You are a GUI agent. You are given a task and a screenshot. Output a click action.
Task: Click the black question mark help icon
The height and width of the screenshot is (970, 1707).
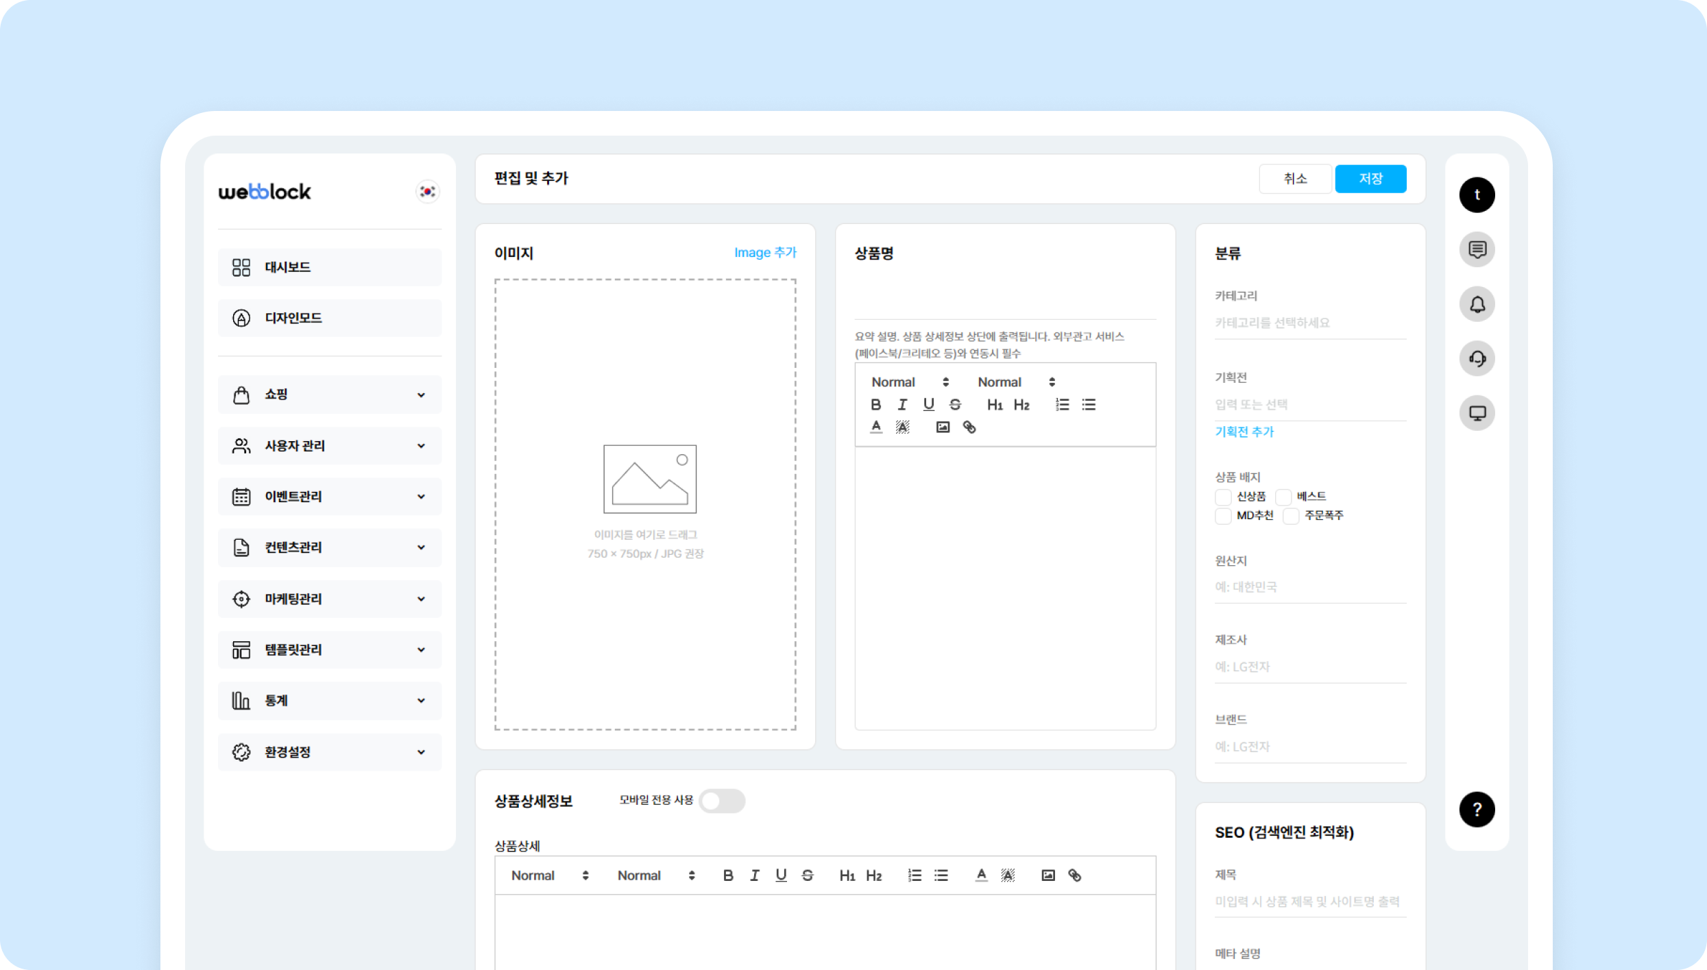click(1477, 810)
